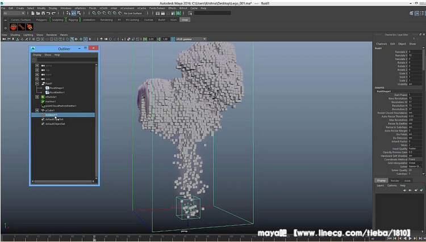Click the Translate Y value field
Viewport: 426px width, 242px height.
(415, 56)
